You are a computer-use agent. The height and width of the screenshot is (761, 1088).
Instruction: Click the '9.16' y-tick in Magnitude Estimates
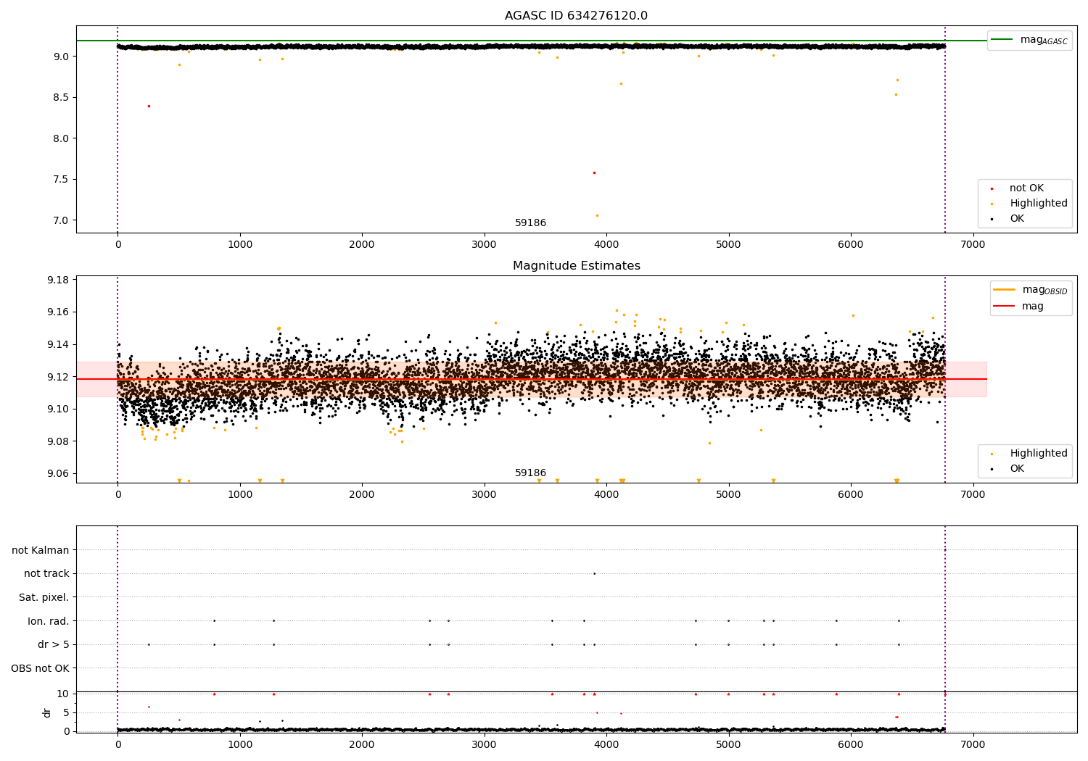57,312
